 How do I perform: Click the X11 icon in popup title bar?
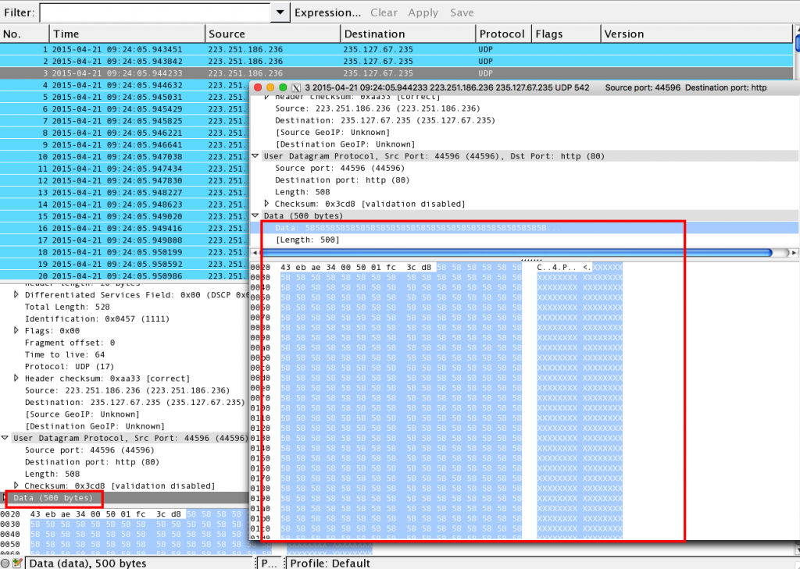point(295,87)
